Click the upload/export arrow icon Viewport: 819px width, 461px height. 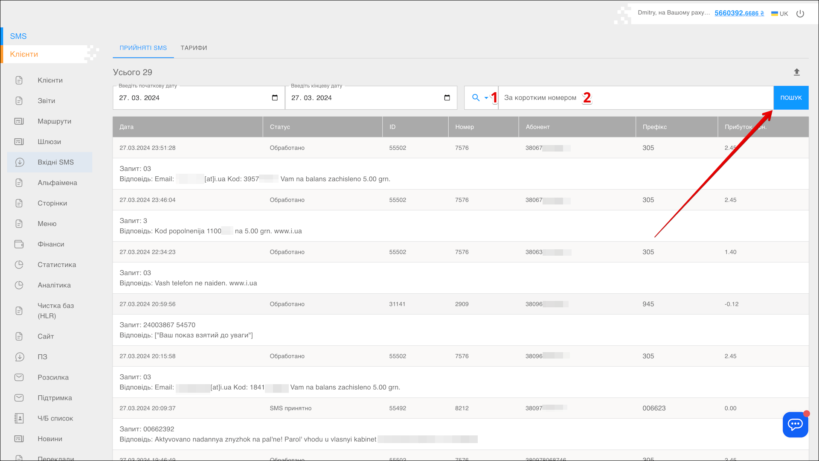(x=796, y=72)
